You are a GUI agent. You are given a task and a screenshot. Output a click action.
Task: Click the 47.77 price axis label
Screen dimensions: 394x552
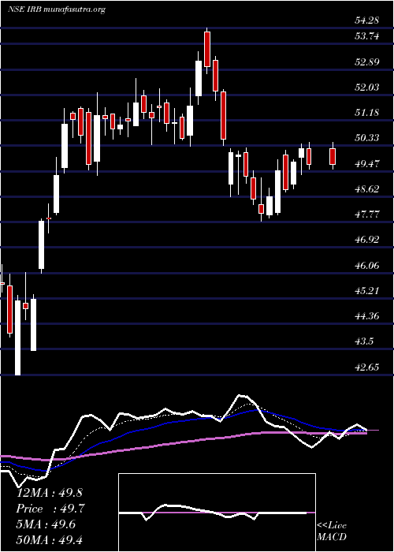pos(366,214)
